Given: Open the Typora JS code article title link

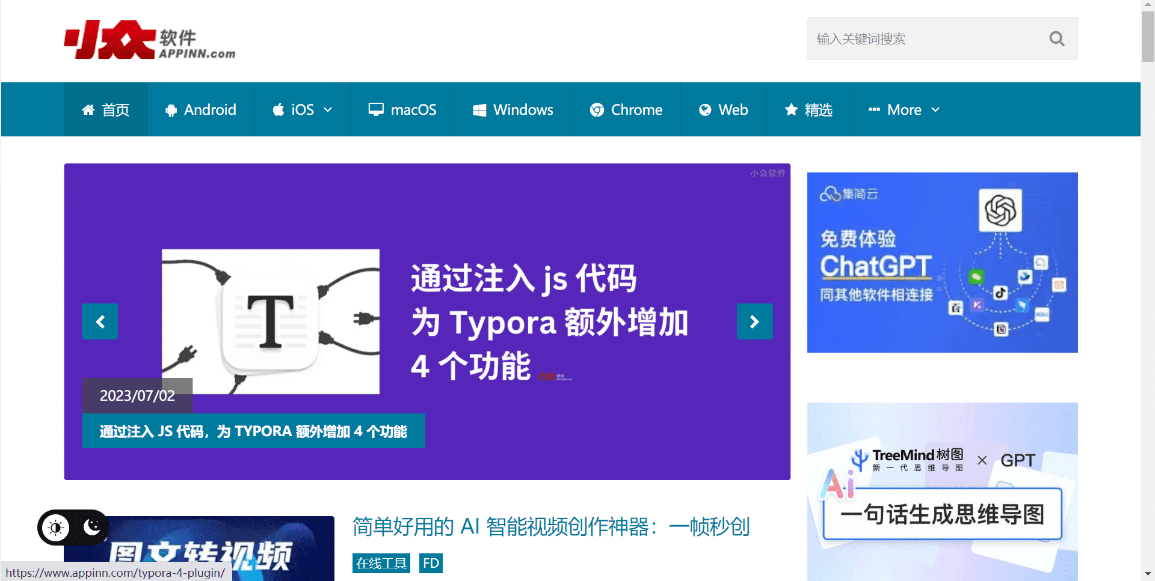Looking at the screenshot, I should pos(253,431).
